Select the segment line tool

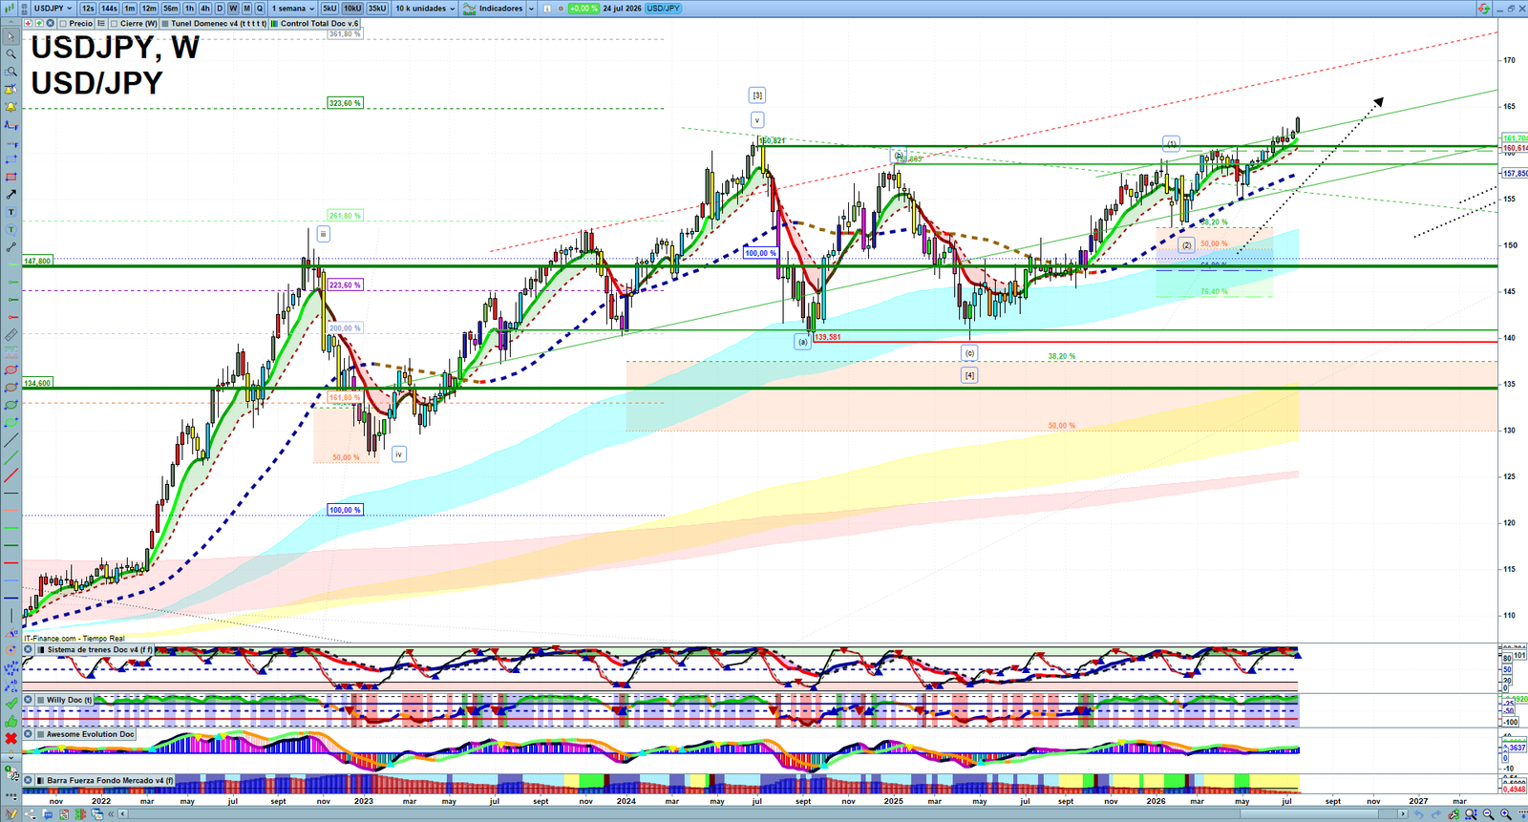11,247
